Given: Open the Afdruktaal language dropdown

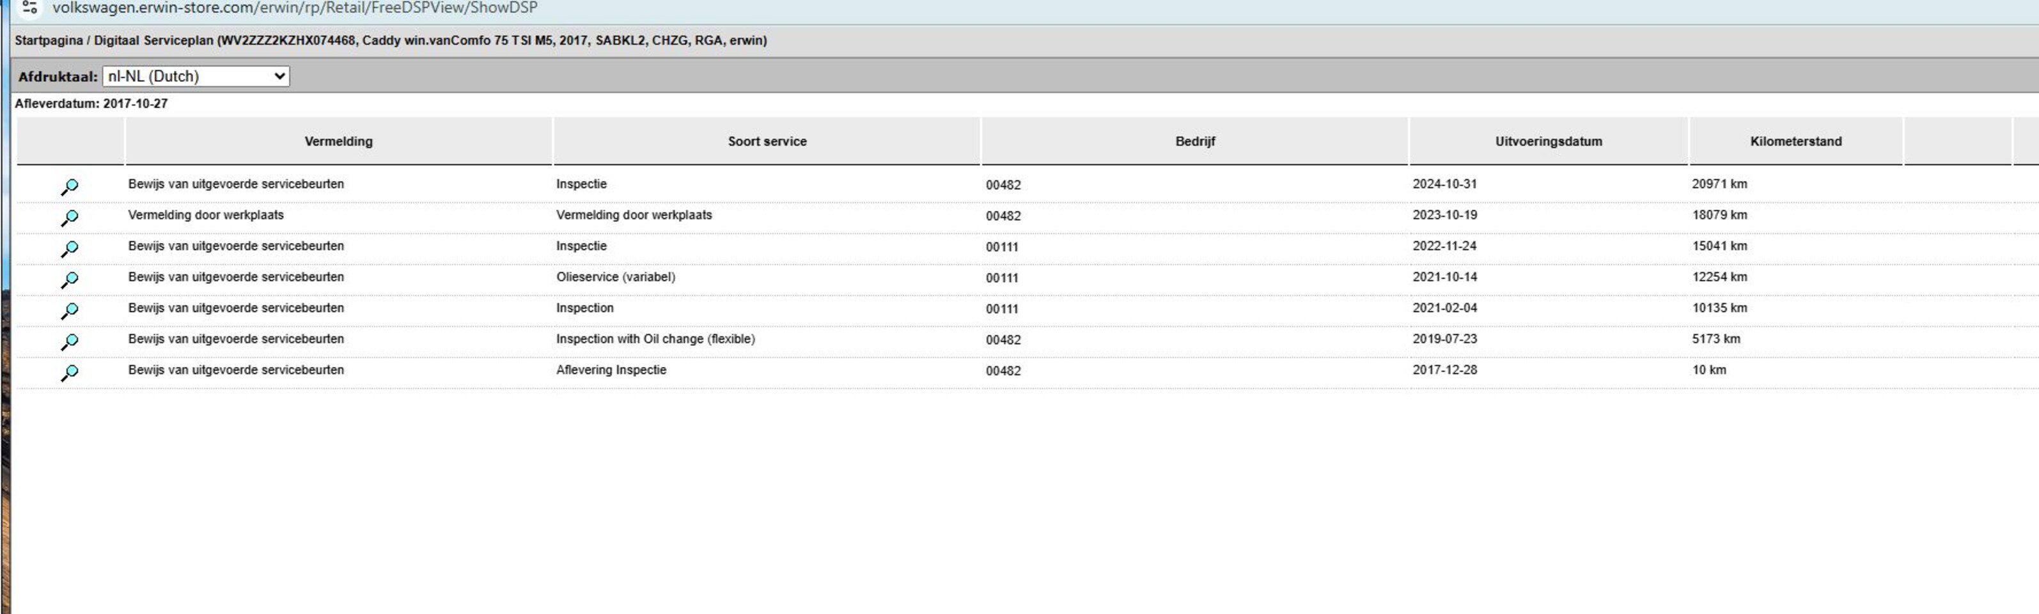Looking at the screenshot, I should pyautogui.click(x=196, y=76).
